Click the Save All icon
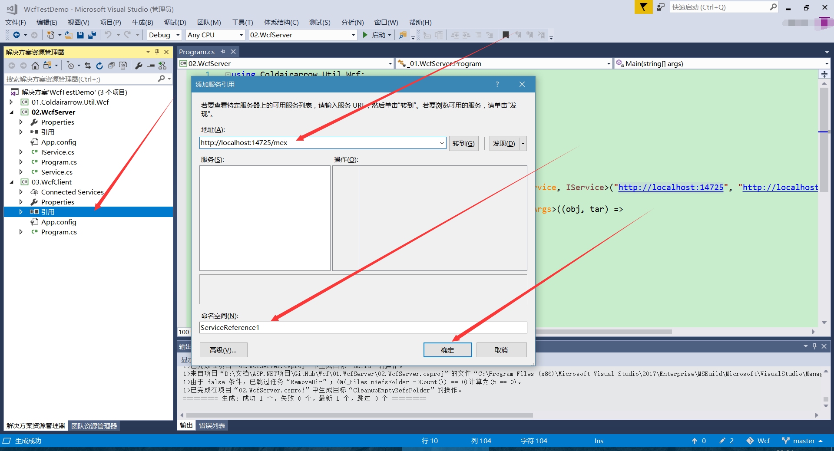The width and height of the screenshot is (834, 451). point(92,35)
